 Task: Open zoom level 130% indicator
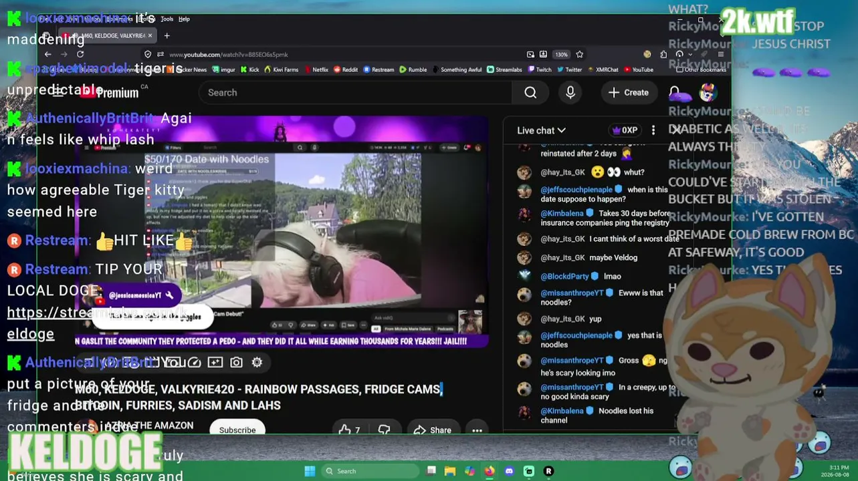pyautogui.click(x=562, y=54)
